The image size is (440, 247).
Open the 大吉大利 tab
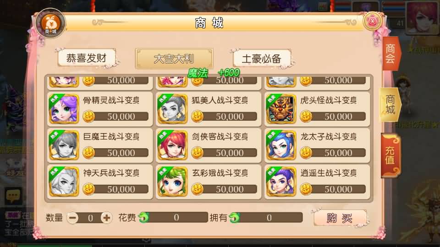pos(174,59)
